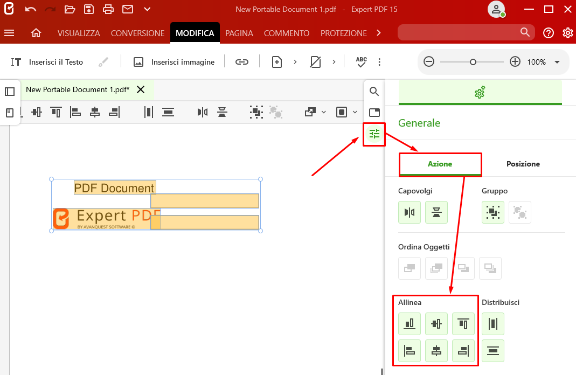
Task: Distribute horizontally under Distribuisci
Action: pyautogui.click(x=493, y=324)
